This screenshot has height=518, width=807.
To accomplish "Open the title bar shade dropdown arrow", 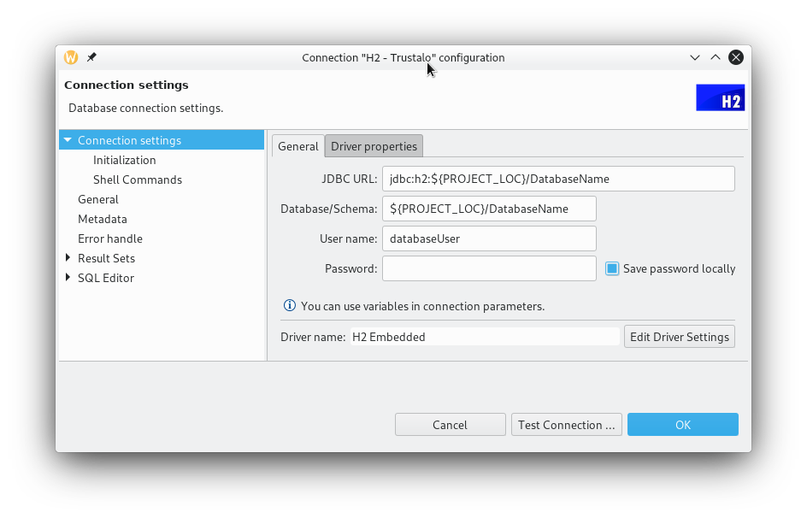I will click(x=695, y=57).
